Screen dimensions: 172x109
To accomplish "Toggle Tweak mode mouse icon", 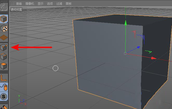I will pyautogui.click(x=4, y=87).
